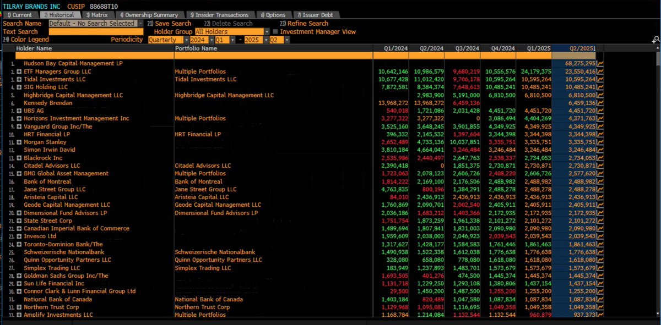Open the Ownership Summary tab
661x325 pixels.
(149, 15)
